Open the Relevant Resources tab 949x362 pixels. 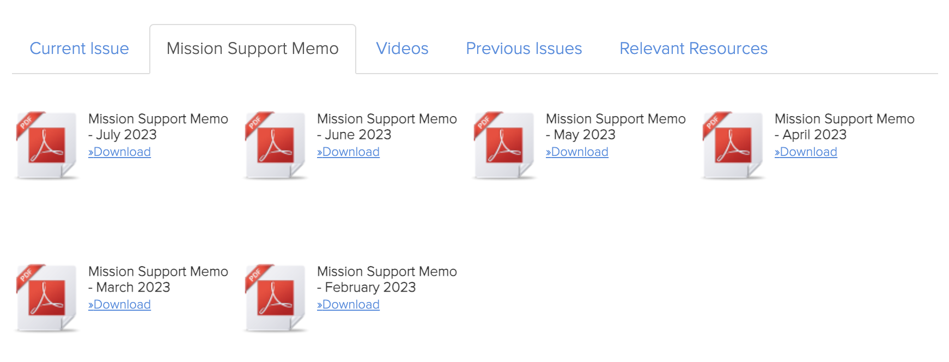tap(693, 49)
